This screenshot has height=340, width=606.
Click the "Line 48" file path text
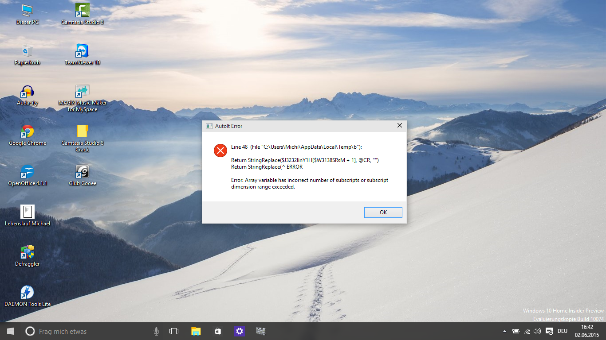pyautogui.click(x=297, y=147)
